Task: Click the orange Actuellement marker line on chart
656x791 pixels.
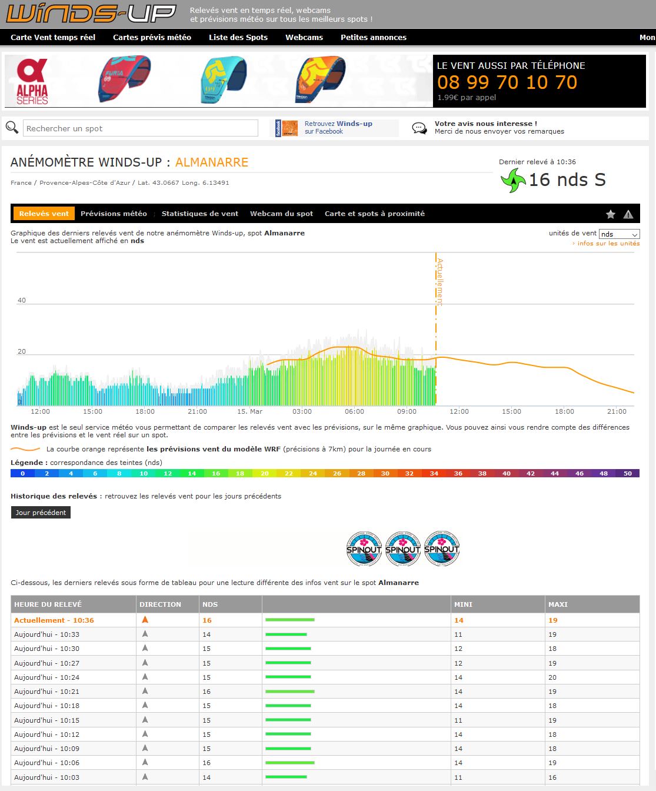Action: pyautogui.click(x=436, y=330)
